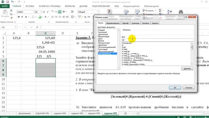Click Отмена to cancel the dialog
209x118 pixels.
click(x=189, y=88)
